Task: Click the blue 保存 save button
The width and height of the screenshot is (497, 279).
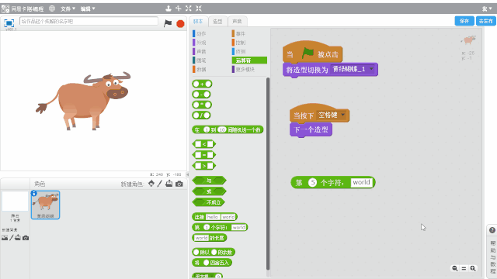Action: tap(464, 21)
